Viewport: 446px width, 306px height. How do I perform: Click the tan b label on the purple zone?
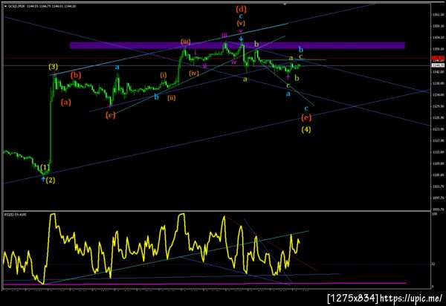256,44
